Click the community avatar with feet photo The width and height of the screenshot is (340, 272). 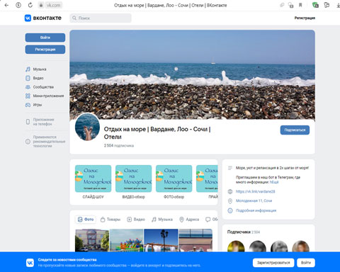click(87, 127)
